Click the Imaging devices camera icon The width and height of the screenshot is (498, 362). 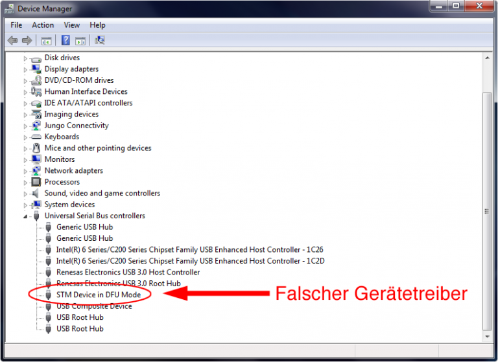pos(36,114)
